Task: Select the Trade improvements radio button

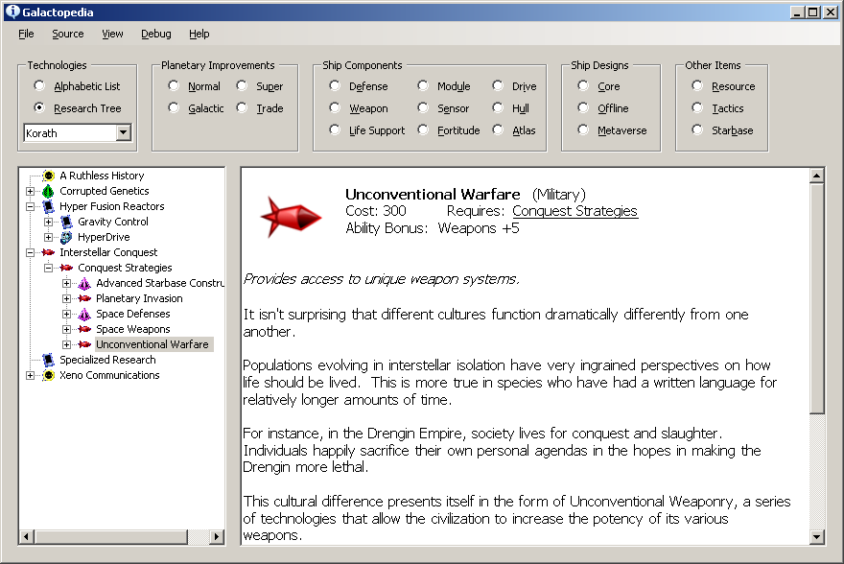Action: (x=242, y=107)
